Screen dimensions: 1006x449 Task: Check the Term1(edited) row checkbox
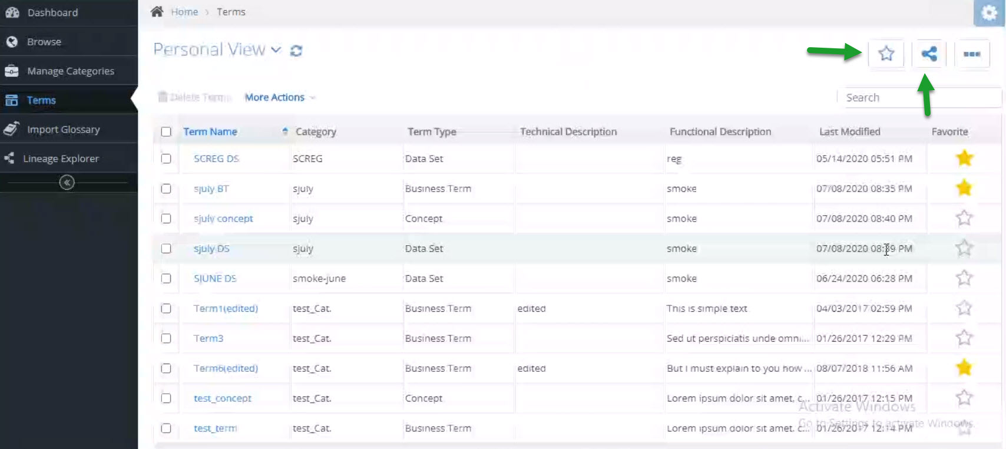tap(166, 309)
